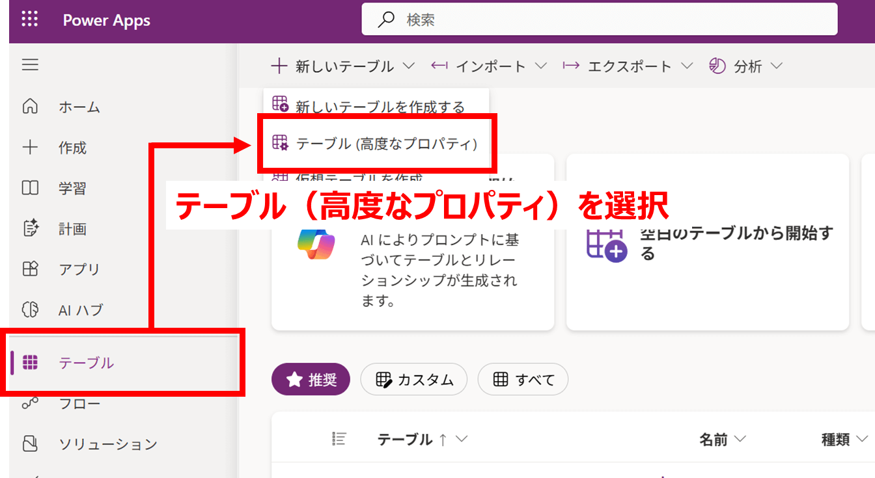
Task: Select the すべて filter pill
Action: pyautogui.click(x=523, y=380)
